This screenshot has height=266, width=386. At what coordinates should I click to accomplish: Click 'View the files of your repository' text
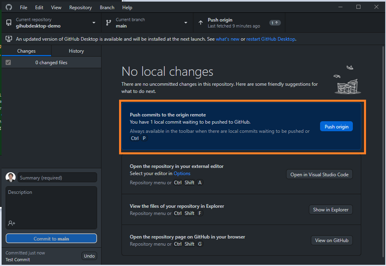[177, 206]
